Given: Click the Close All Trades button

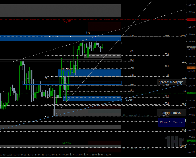Looking at the screenshot, I should click(171, 122).
